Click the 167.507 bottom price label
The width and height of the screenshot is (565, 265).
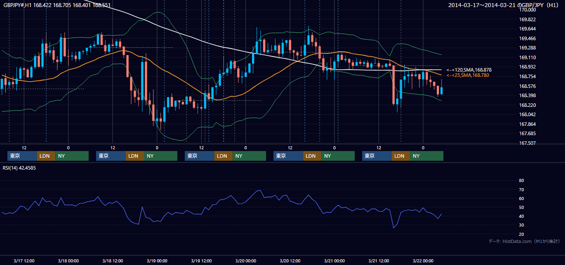pos(527,143)
